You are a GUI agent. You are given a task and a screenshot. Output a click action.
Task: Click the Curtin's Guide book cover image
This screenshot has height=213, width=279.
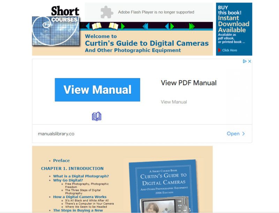[x=164, y=186]
